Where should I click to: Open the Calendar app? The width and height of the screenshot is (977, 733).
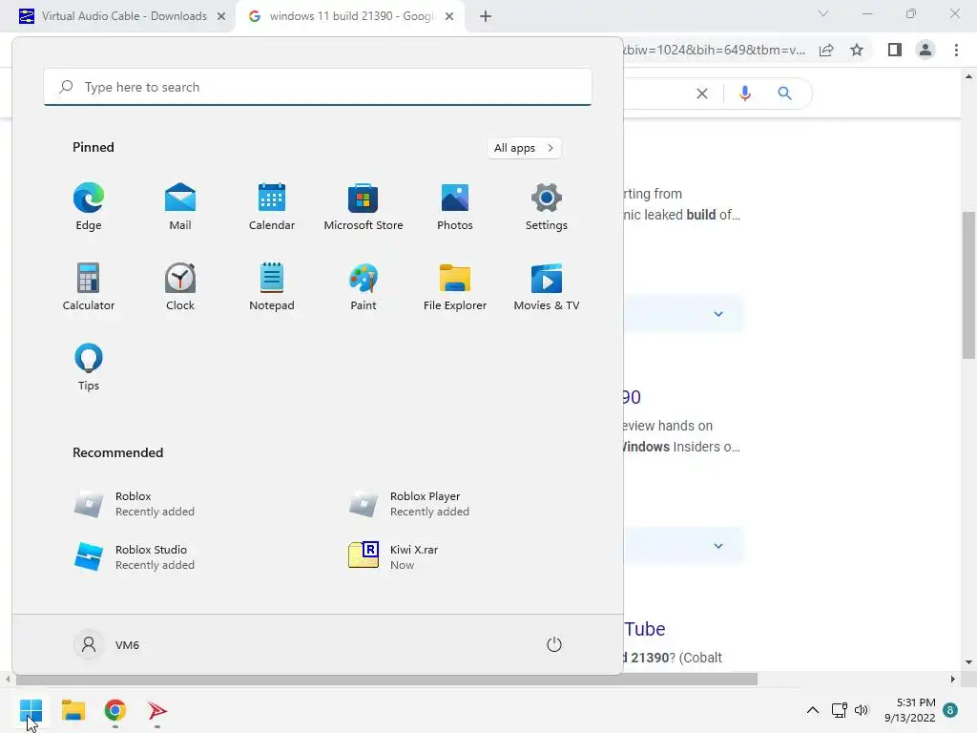click(x=272, y=207)
